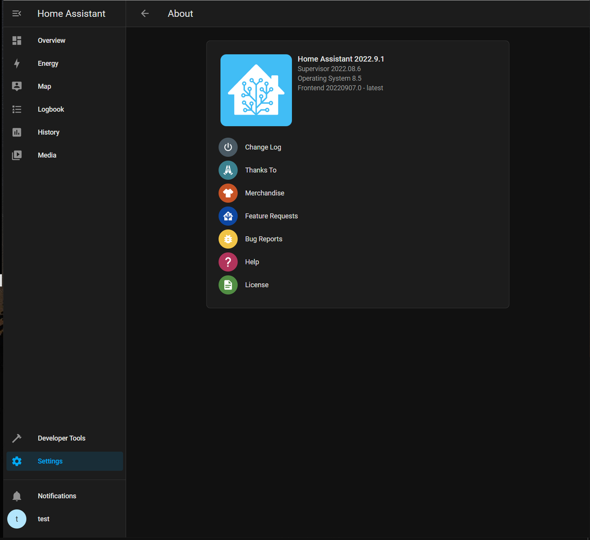Select the Media play icon
590x540 pixels.
click(17, 155)
